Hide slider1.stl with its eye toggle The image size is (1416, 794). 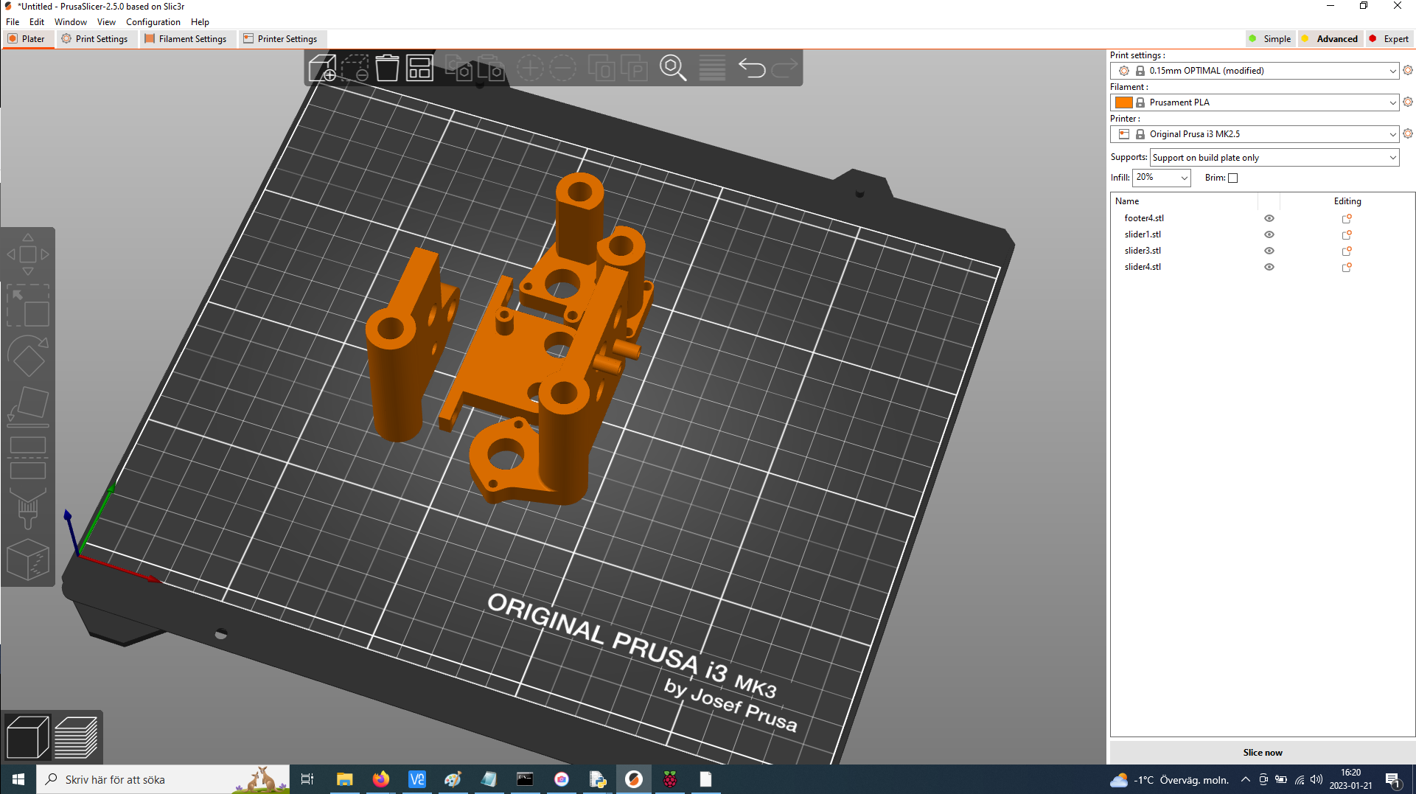(x=1269, y=234)
